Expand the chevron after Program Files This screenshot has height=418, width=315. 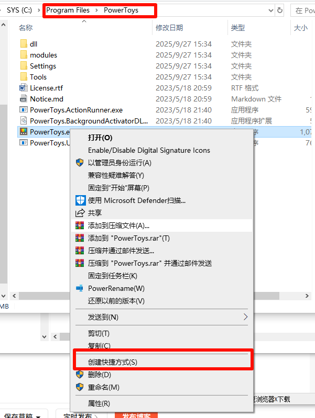tap(97, 10)
